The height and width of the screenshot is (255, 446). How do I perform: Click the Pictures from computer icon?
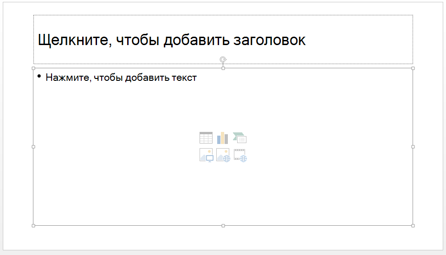coord(206,155)
